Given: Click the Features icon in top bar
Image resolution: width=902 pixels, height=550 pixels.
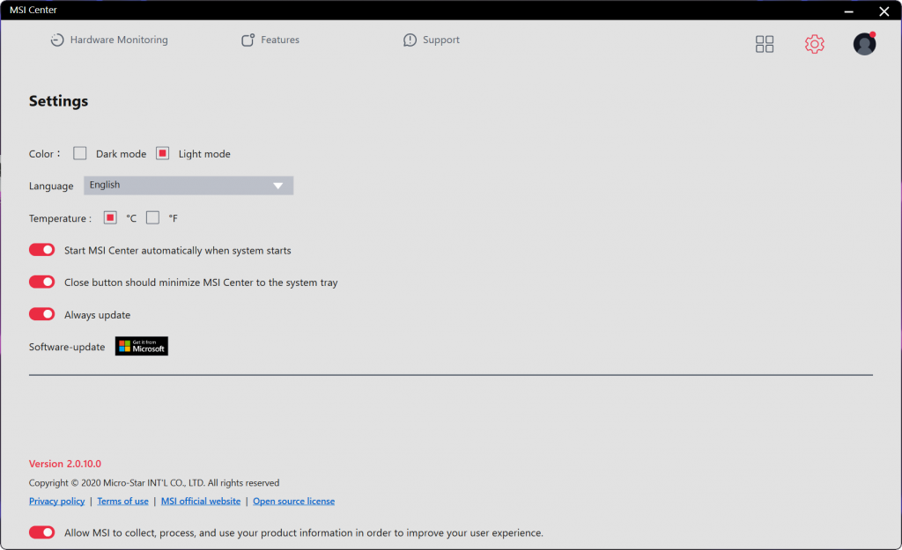Looking at the screenshot, I should coord(248,40).
